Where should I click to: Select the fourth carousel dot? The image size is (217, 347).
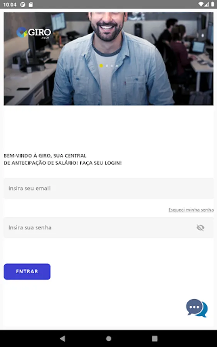(117, 66)
